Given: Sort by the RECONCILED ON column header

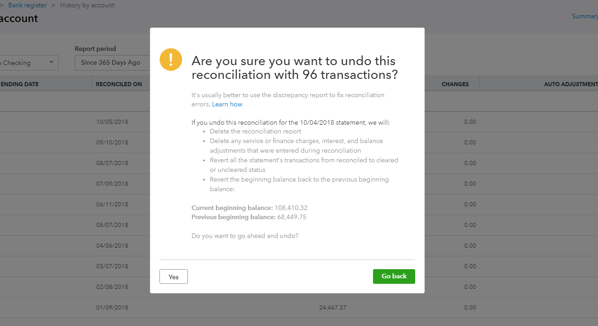Looking at the screenshot, I should coord(119,84).
